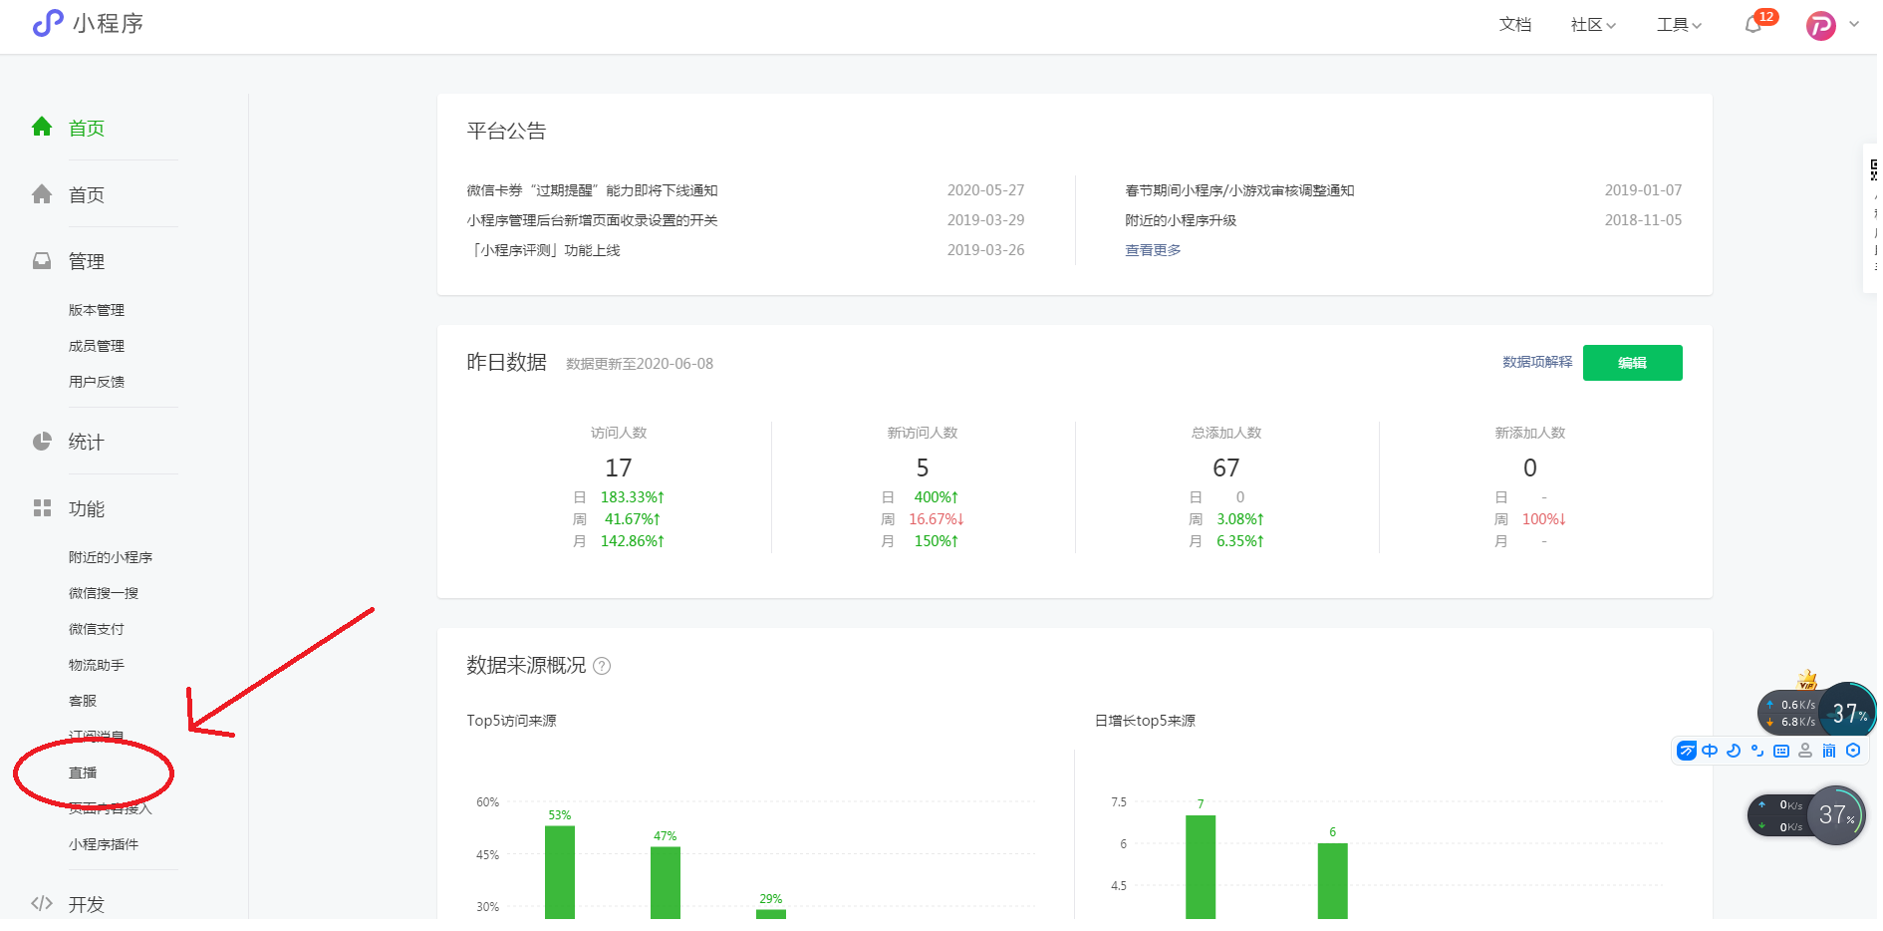Expand the 社区 dropdown menu
The height and width of the screenshot is (931, 1883).
(x=1592, y=25)
